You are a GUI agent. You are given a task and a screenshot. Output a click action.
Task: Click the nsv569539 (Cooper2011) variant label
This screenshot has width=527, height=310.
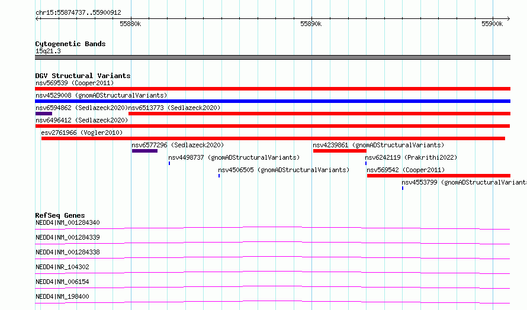point(75,83)
